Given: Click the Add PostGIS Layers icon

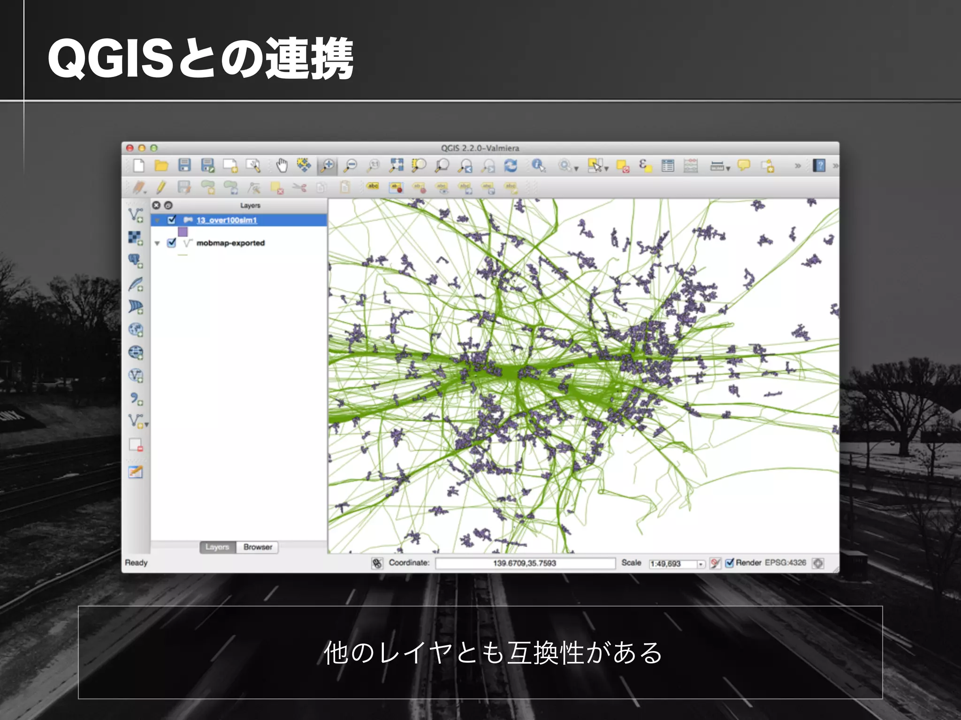Looking at the screenshot, I should coord(136,261).
